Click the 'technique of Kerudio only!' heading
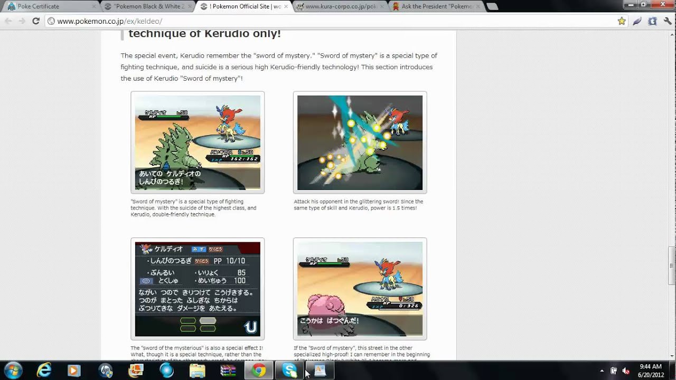The width and height of the screenshot is (676, 380). coord(204,34)
